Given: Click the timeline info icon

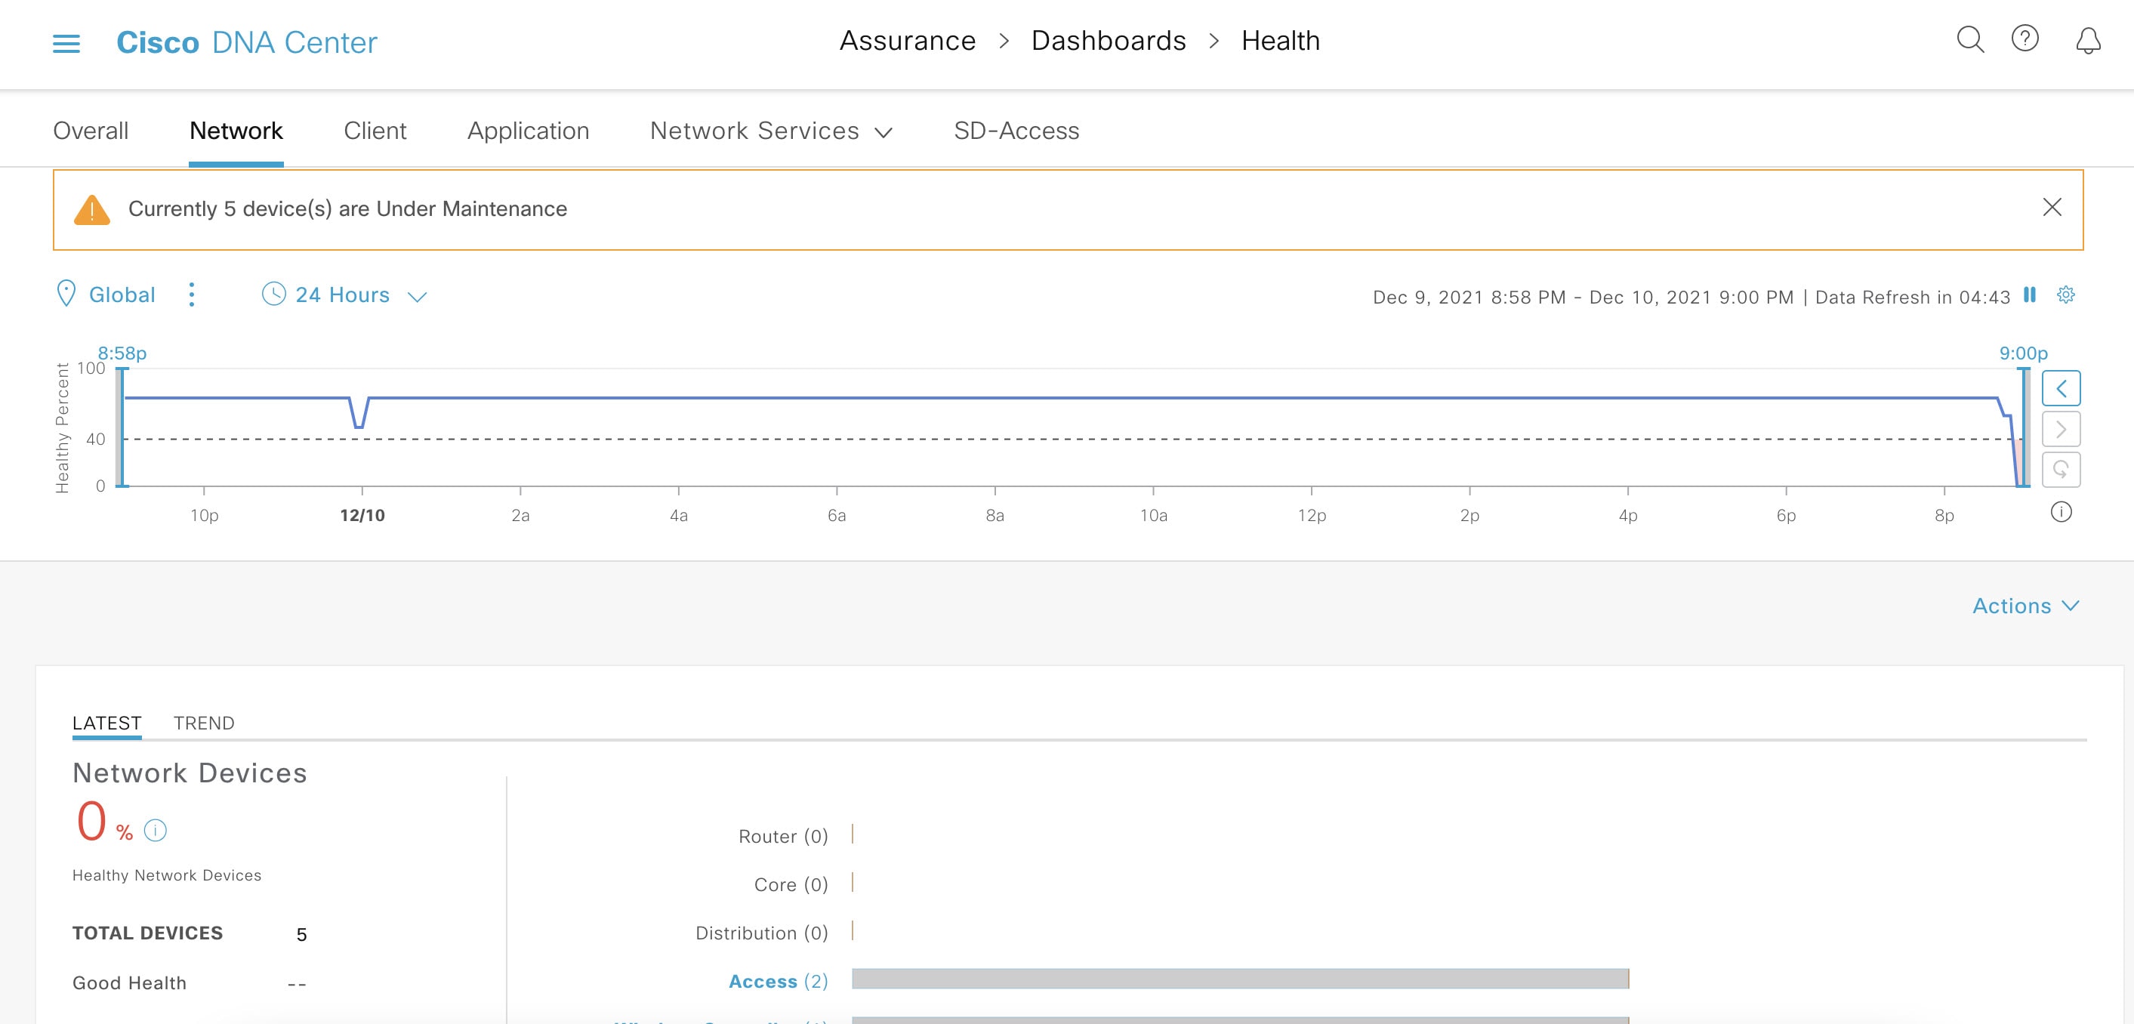Looking at the screenshot, I should tap(2060, 513).
